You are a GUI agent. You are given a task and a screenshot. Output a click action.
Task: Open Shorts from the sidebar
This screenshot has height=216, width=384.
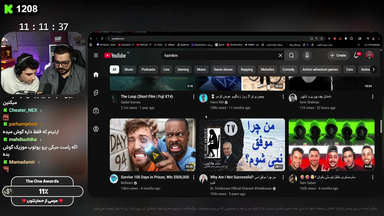tap(96, 93)
